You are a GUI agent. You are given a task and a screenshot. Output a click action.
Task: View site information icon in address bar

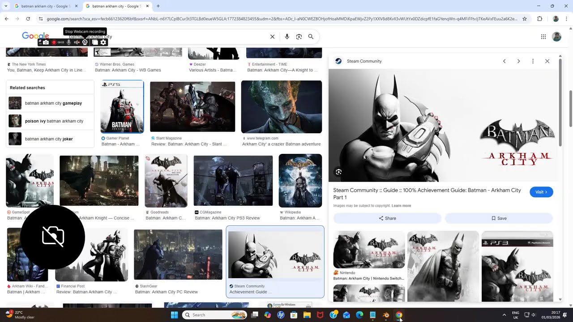pyautogui.click(x=41, y=19)
